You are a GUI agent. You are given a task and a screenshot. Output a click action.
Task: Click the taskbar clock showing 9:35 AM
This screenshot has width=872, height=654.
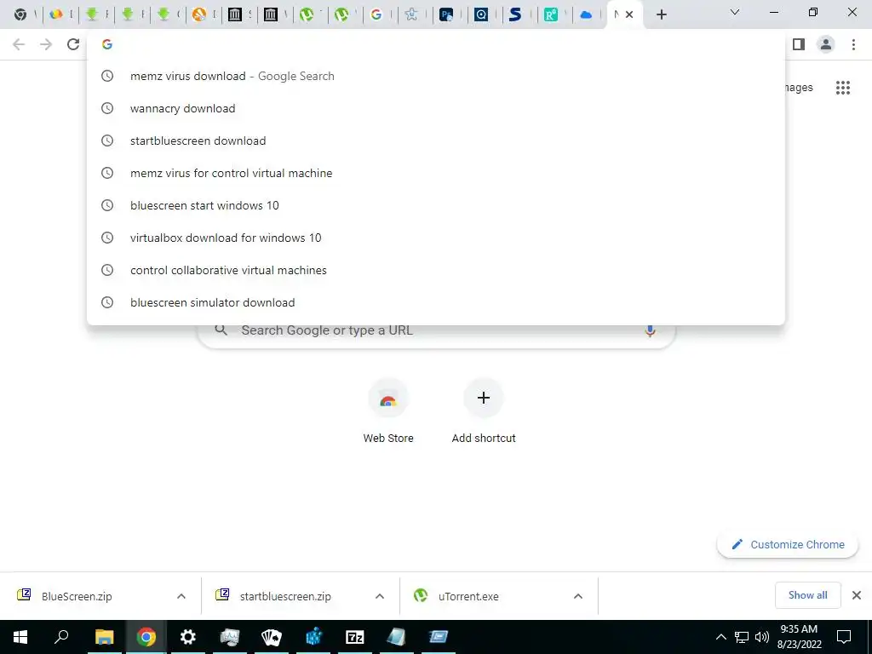tap(799, 637)
